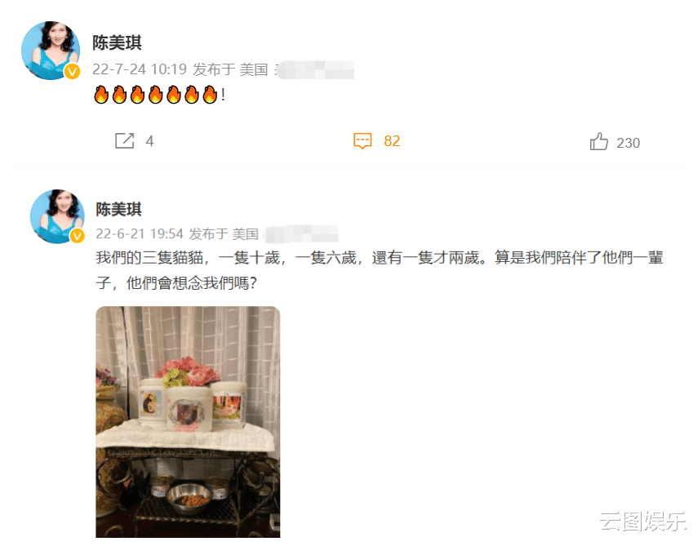Click the second post's profile avatar
The height and width of the screenshot is (546, 698).
click(57, 216)
